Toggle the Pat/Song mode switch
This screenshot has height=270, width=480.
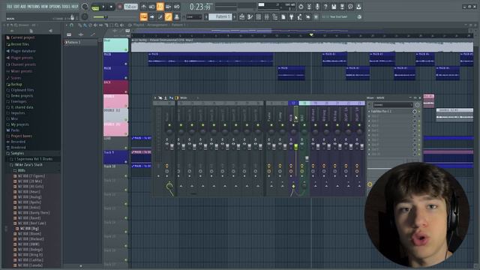click(x=95, y=7)
